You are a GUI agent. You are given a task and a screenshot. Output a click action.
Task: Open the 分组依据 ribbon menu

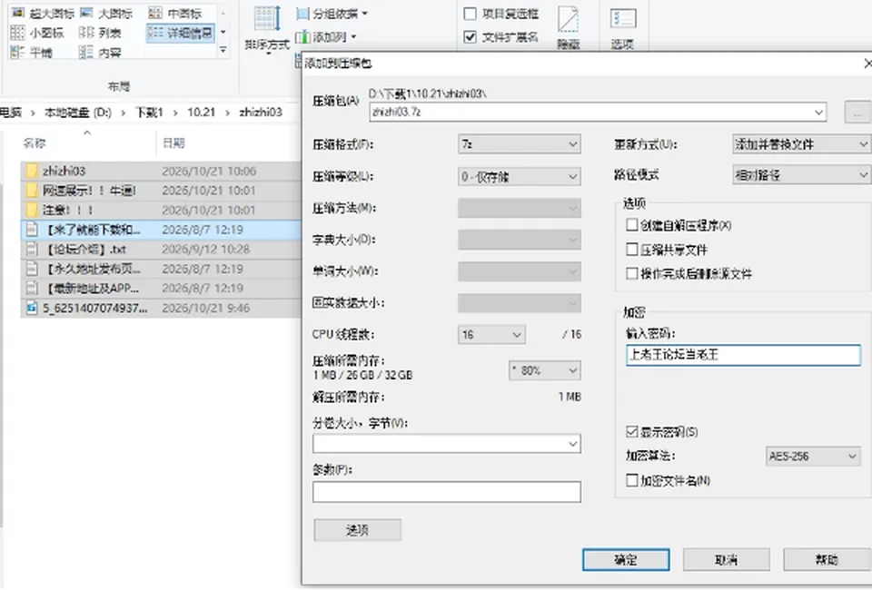coord(332,14)
